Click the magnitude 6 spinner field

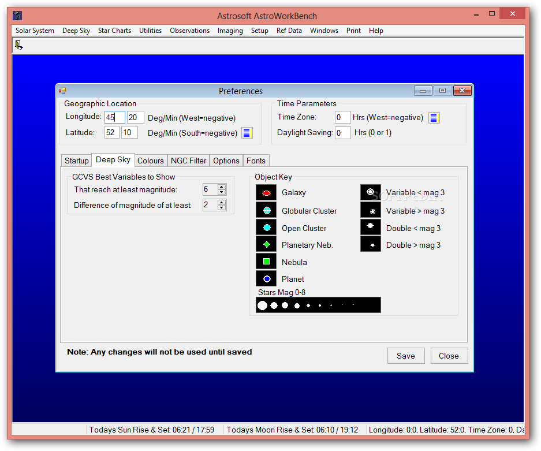[210, 189]
